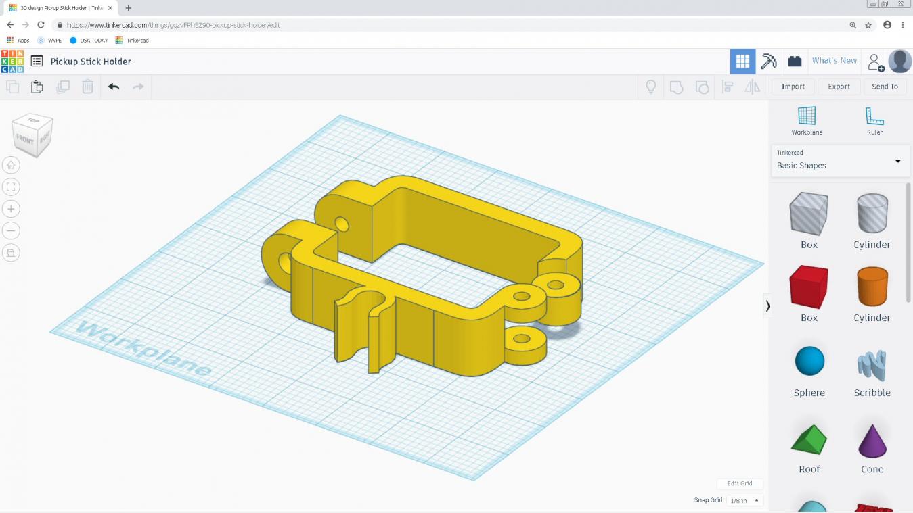Collapse the shapes panel chevron
This screenshot has height=513, width=913.
pyautogui.click(x=767, y=306)
